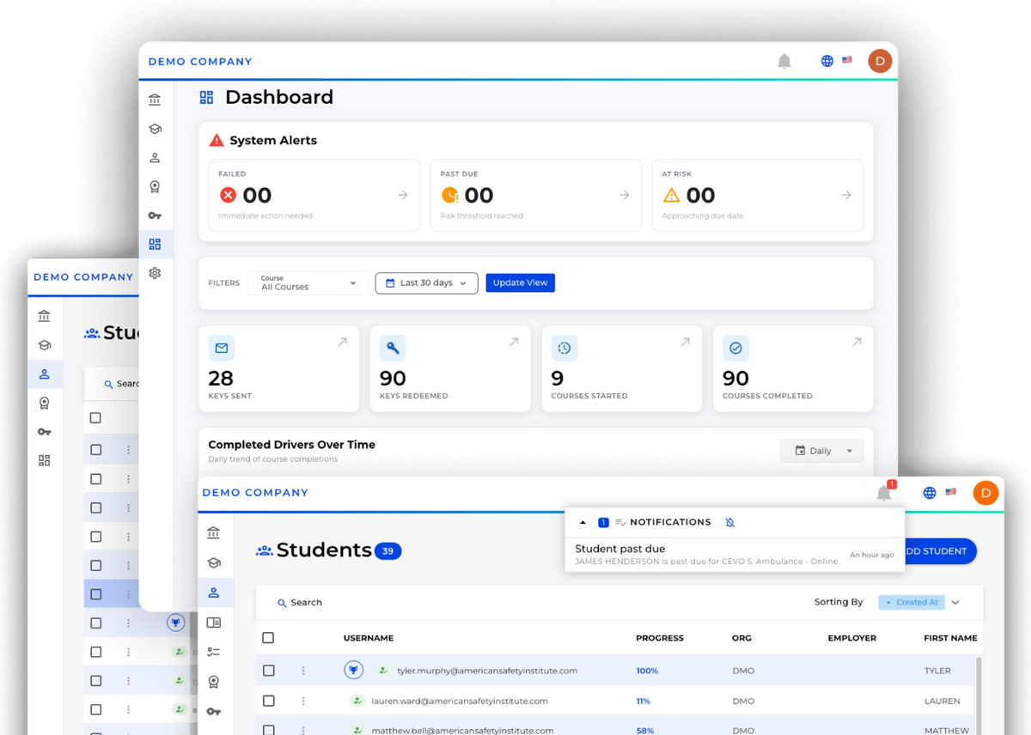Sort by PROGRESS column header
1031x735 pixels.
[660, 638]
